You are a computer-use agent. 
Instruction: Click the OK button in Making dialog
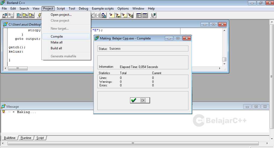pos(140,101)
